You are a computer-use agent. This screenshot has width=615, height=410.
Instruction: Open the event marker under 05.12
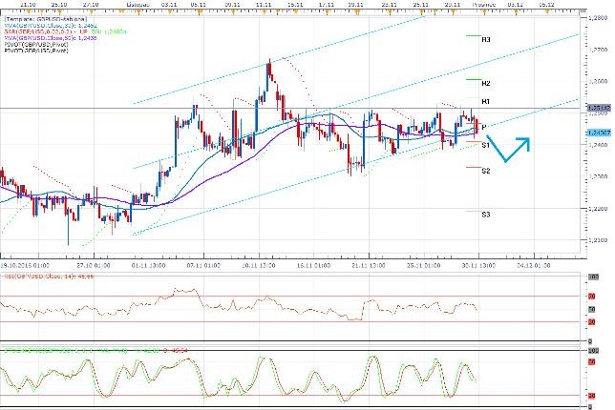click(547, 12)
